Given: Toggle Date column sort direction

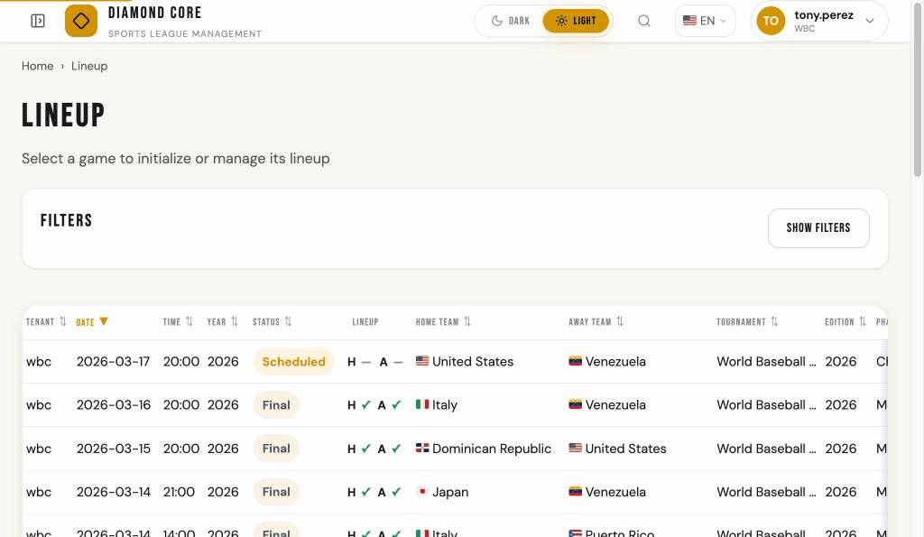Looking at the screenshot, I should pyautogui.click(x=104, y=322).
